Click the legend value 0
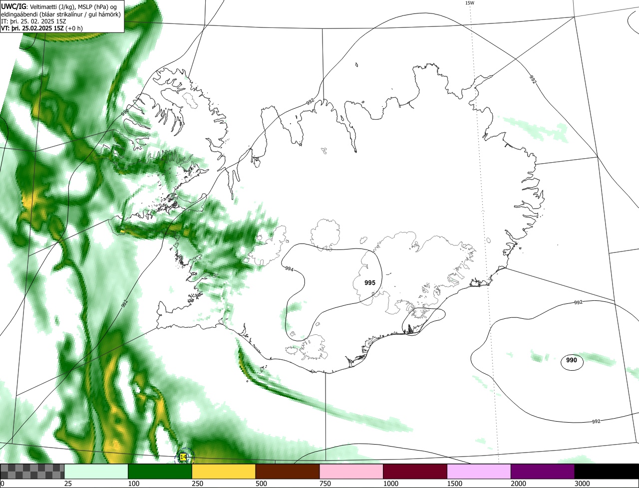This screenshot has width=639, height=488. pos(2,484)
